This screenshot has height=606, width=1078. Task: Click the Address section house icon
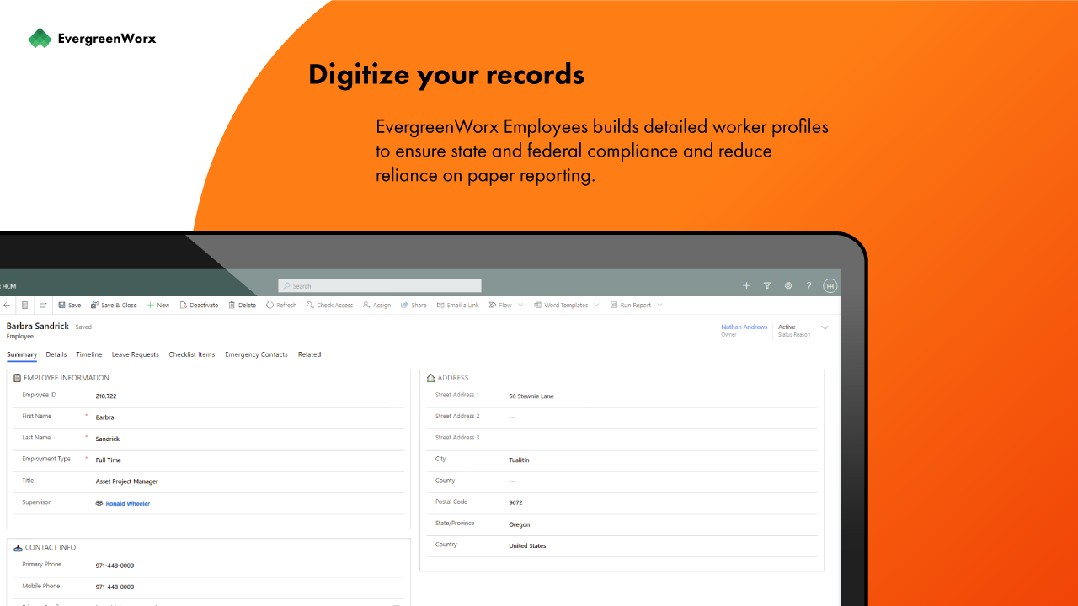coord(430,378)
